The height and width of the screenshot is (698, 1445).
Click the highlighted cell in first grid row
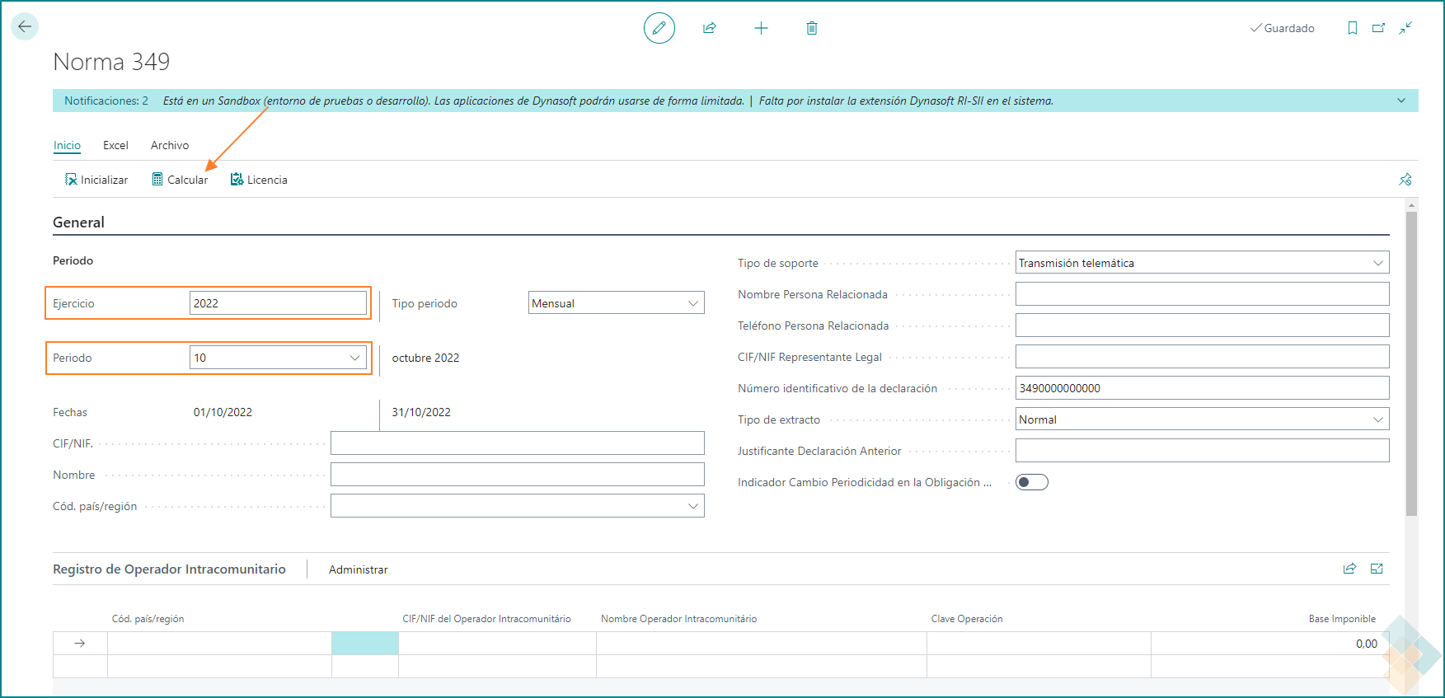[365, 644]
